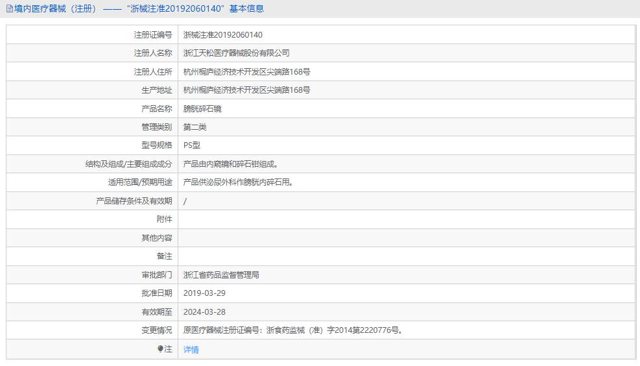Click the 审批部门 label

(x=157, y=275)
